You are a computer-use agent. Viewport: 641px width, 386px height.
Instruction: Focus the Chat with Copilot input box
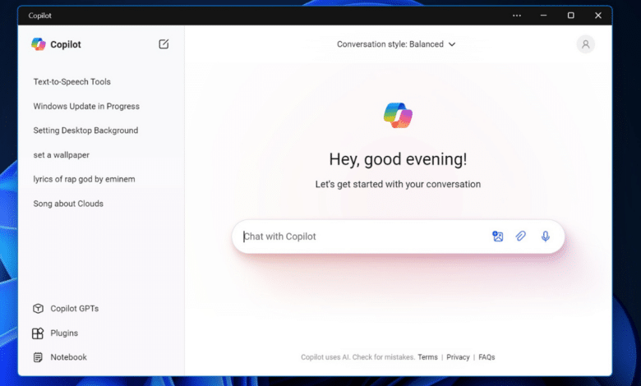pos(398,237)
